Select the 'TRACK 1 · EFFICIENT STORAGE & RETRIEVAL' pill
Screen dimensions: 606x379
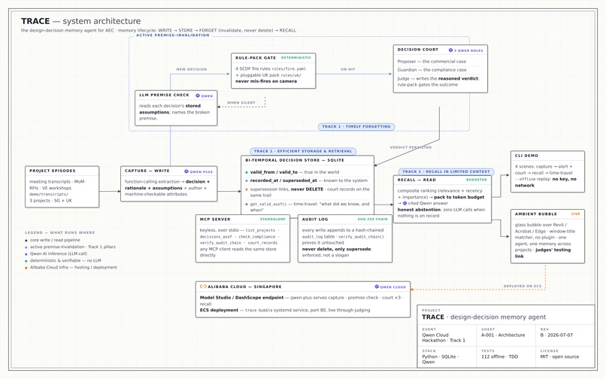pyautogui.click(x=303, y=151)
